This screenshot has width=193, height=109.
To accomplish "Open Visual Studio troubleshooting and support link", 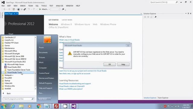I will coord(75,84).
